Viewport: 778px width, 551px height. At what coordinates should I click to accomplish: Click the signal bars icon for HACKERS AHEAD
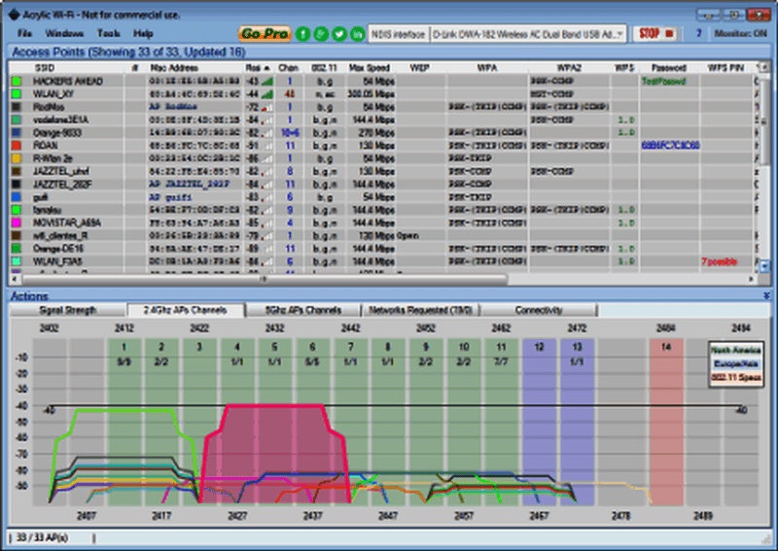[x=266, y=82]
